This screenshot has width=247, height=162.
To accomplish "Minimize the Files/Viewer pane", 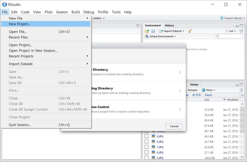I will point(237,85).
